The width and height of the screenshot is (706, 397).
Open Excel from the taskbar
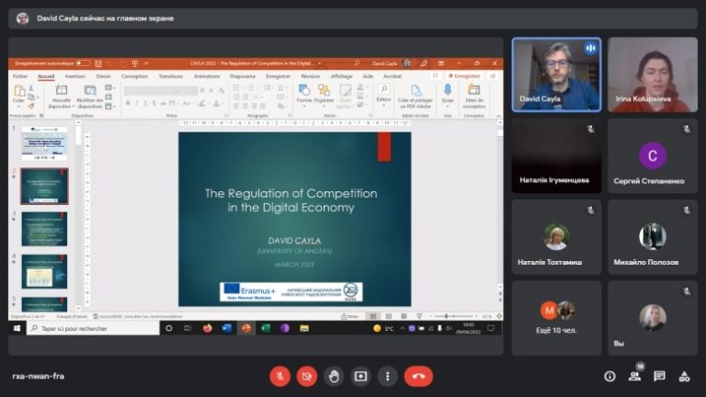click(266, 328)
